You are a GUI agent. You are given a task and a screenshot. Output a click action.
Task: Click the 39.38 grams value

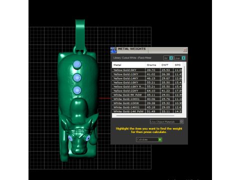point(151,103)
